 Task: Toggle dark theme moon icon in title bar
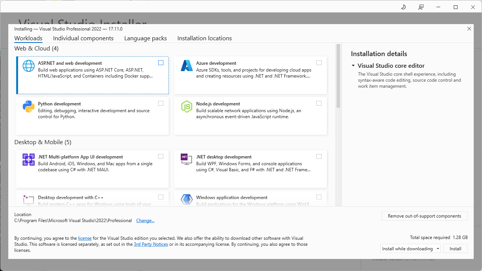click(x=403, y=7)
